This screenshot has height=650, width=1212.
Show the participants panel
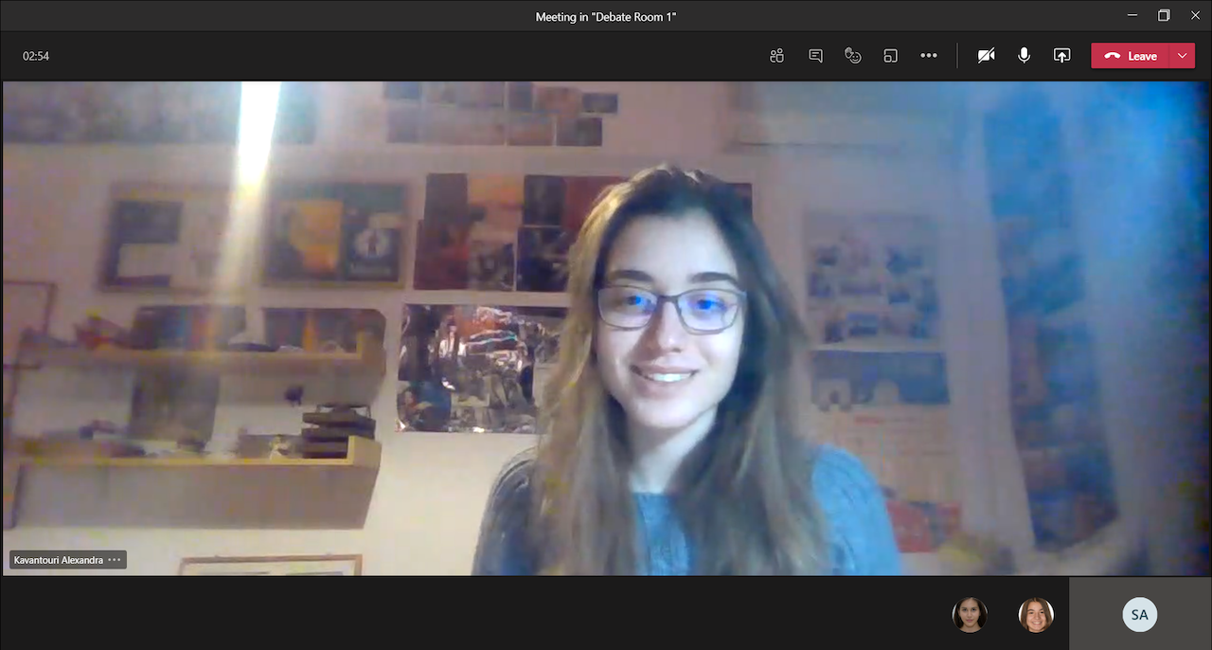[x=777, y=56]
